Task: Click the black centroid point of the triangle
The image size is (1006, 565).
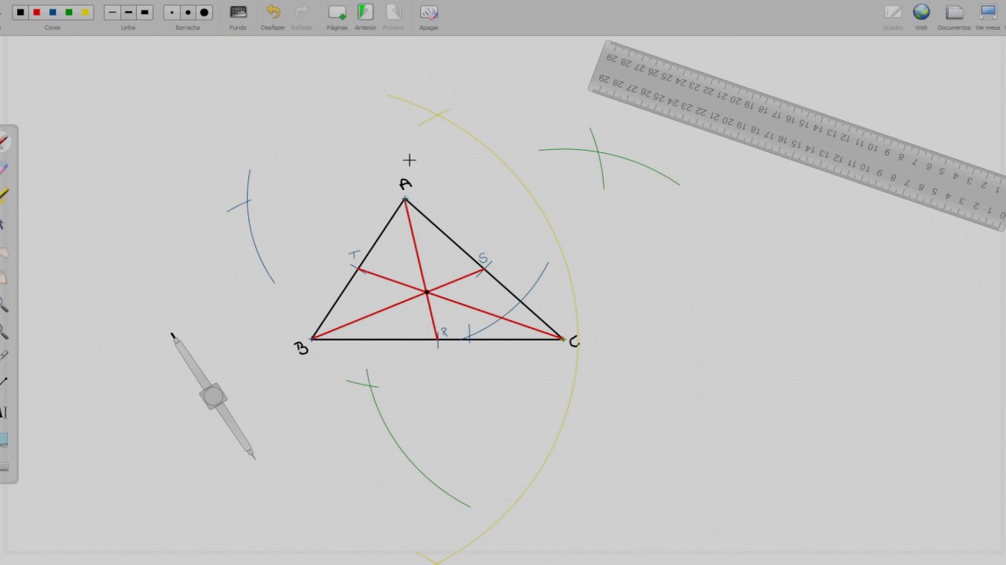Action: 427,293
